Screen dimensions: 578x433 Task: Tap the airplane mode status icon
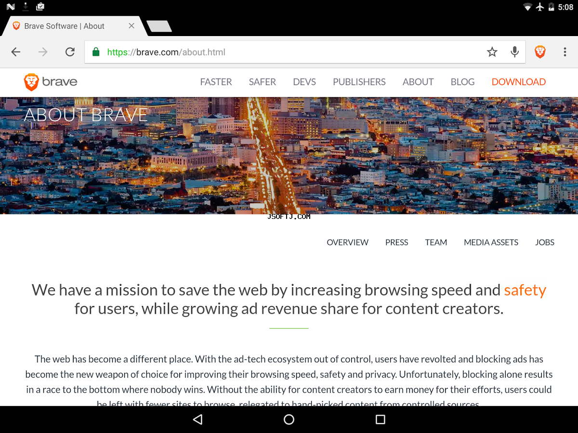[x=540, y=7]
